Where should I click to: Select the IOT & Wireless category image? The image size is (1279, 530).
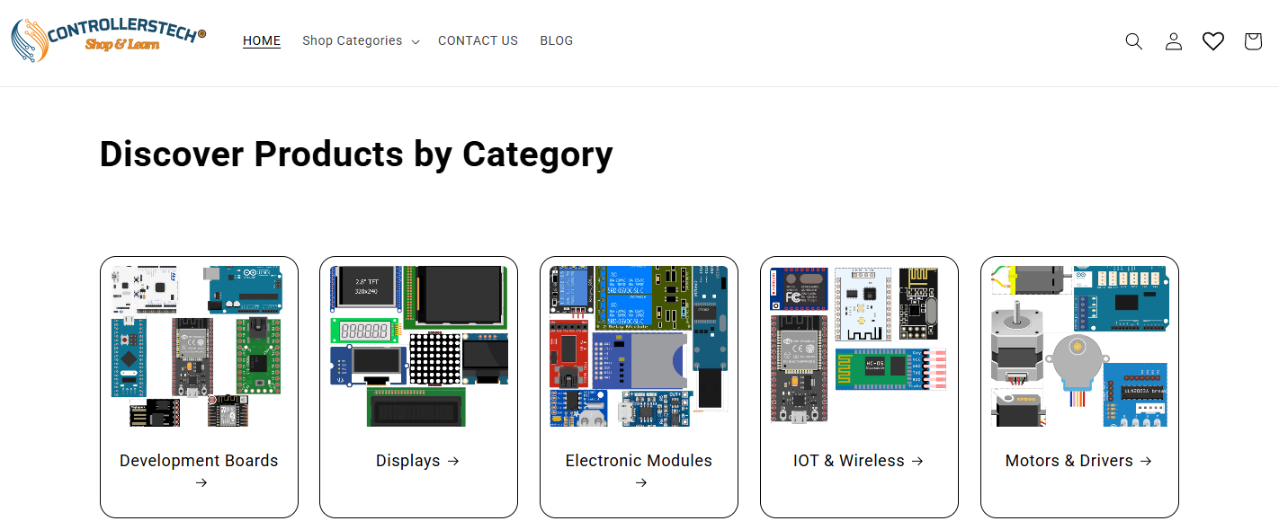tap(859, 346)
